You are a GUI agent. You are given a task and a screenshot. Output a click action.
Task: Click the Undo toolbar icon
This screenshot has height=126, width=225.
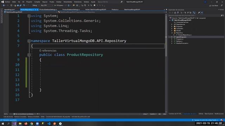coord(24,6)
